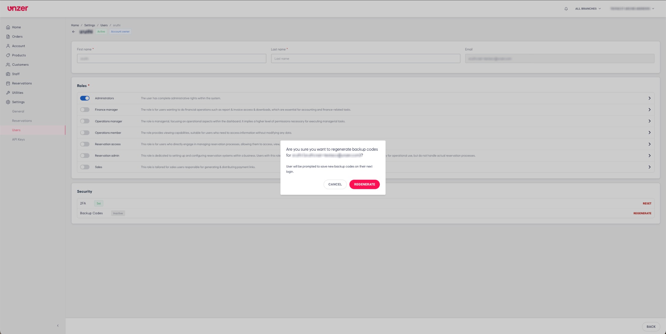Go to Home via breadcrumb
666x334 pixels.
coord(75,25)
